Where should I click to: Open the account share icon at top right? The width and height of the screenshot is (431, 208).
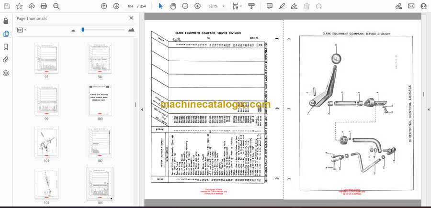tap(424, 6)
